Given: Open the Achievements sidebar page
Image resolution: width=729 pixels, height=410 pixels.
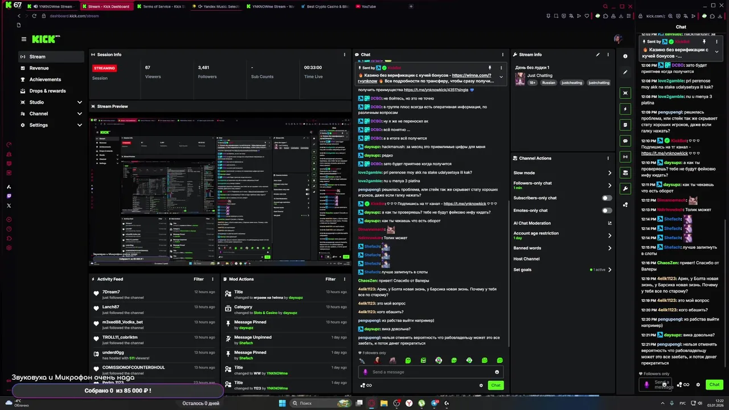Looking at the screenshot, I should click(x=51, y=79).
